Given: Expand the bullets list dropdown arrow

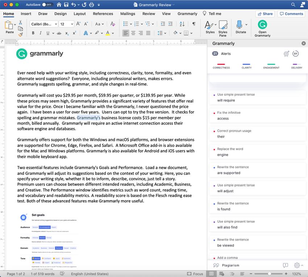Looking at the screenshot, I should coord(131,24).
